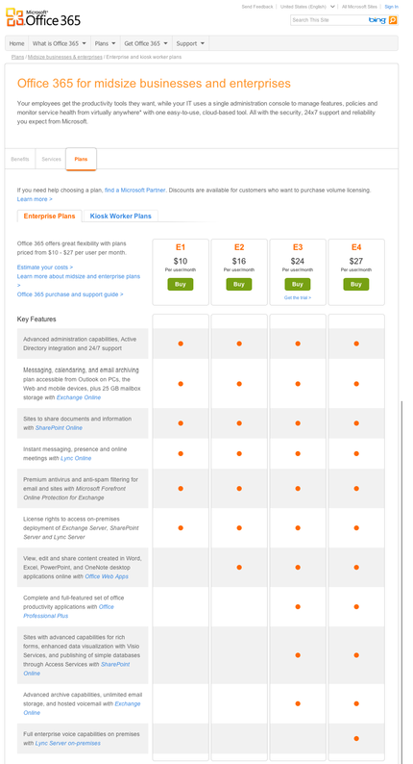Buy the E1 plan
Viewport: 413px width, 764px height.
(x=181, y=284)
